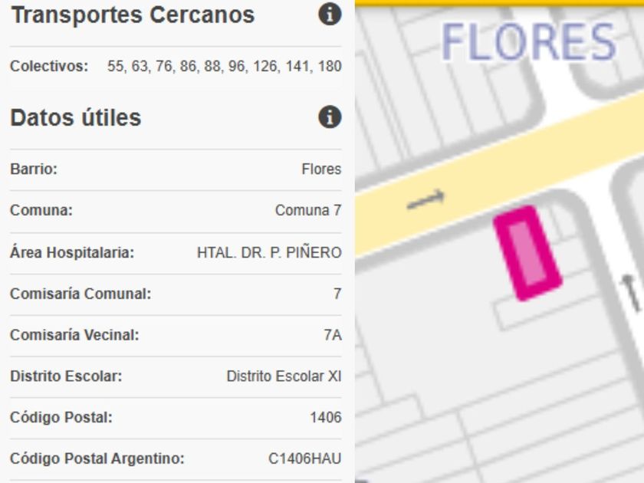
Task: Select the highlighted pink parcel on map
Action: 527,253
